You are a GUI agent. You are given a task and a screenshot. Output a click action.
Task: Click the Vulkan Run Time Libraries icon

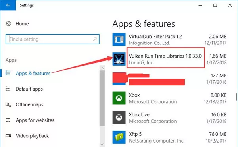[x=119, y=59]
